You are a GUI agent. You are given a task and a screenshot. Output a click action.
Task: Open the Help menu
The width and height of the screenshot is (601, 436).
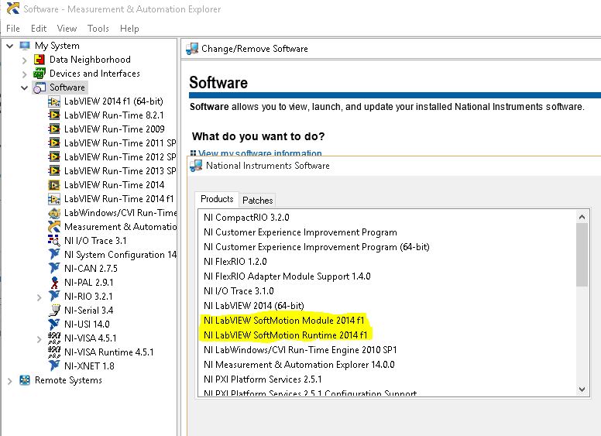129,29
